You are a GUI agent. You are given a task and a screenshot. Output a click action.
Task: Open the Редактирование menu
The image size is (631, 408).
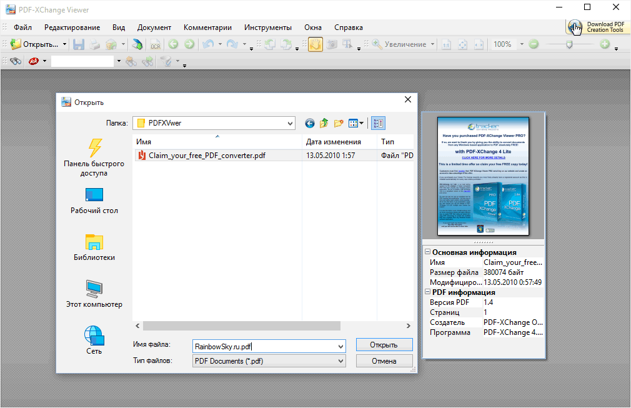(72, 27)
